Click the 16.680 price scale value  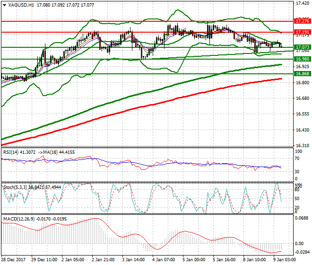coord(303,98)
